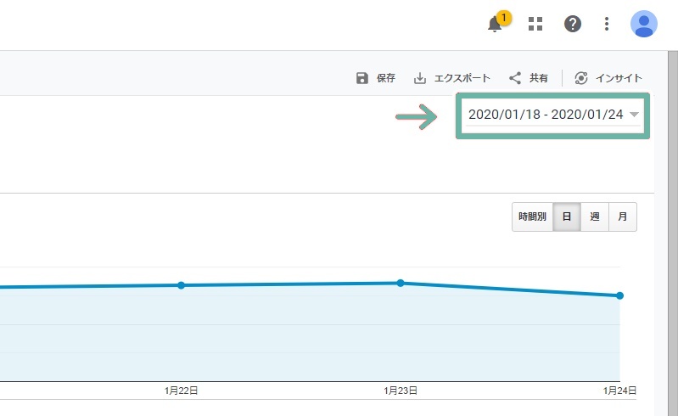Click the Insights icon
Viewport: 678px width, 416px height.
pyautogui.click(x=581, y=78)
